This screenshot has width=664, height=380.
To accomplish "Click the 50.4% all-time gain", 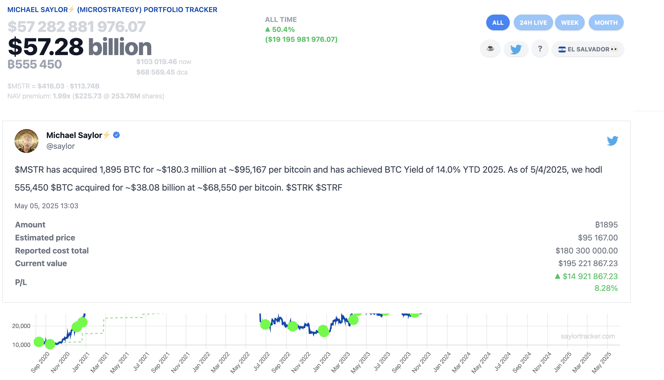I will (x=280, y=29).
